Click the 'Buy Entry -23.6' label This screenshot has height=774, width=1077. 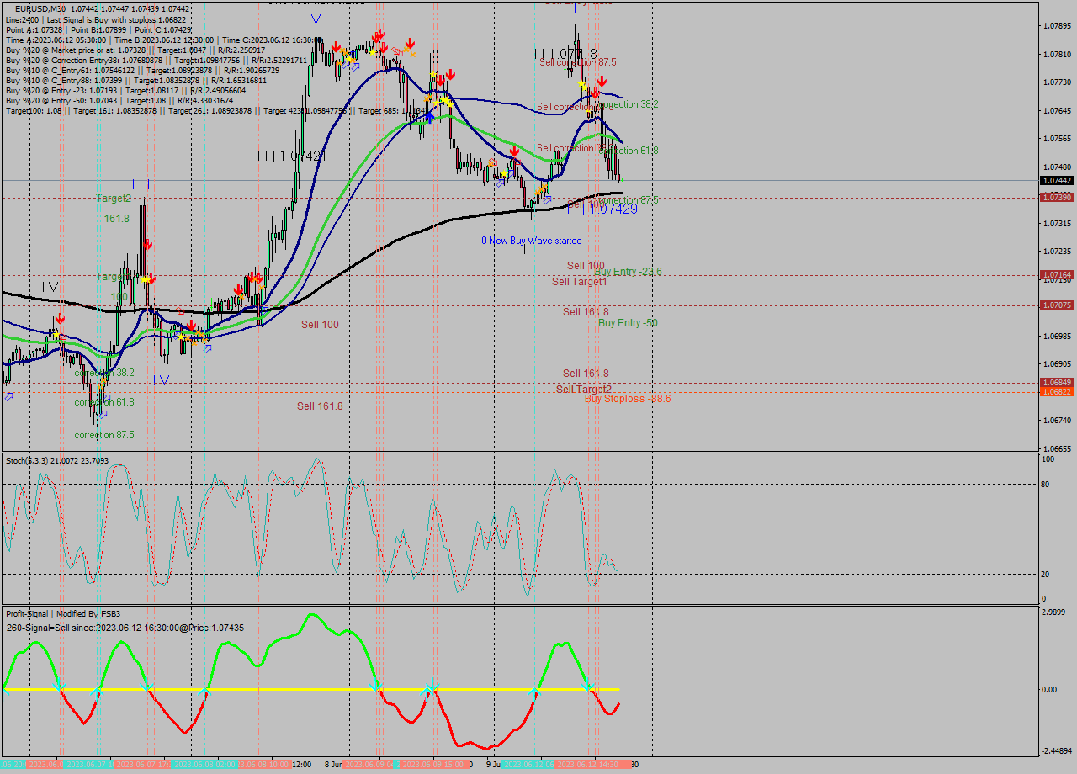point(628,271)
